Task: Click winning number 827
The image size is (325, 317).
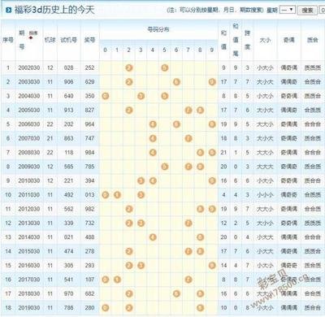Action: point(89,110)
